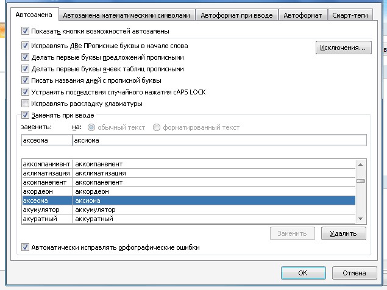Enable Исправлять раскладку клавиатуры checkbox
The image size is (387, 290).
point(25,104)
